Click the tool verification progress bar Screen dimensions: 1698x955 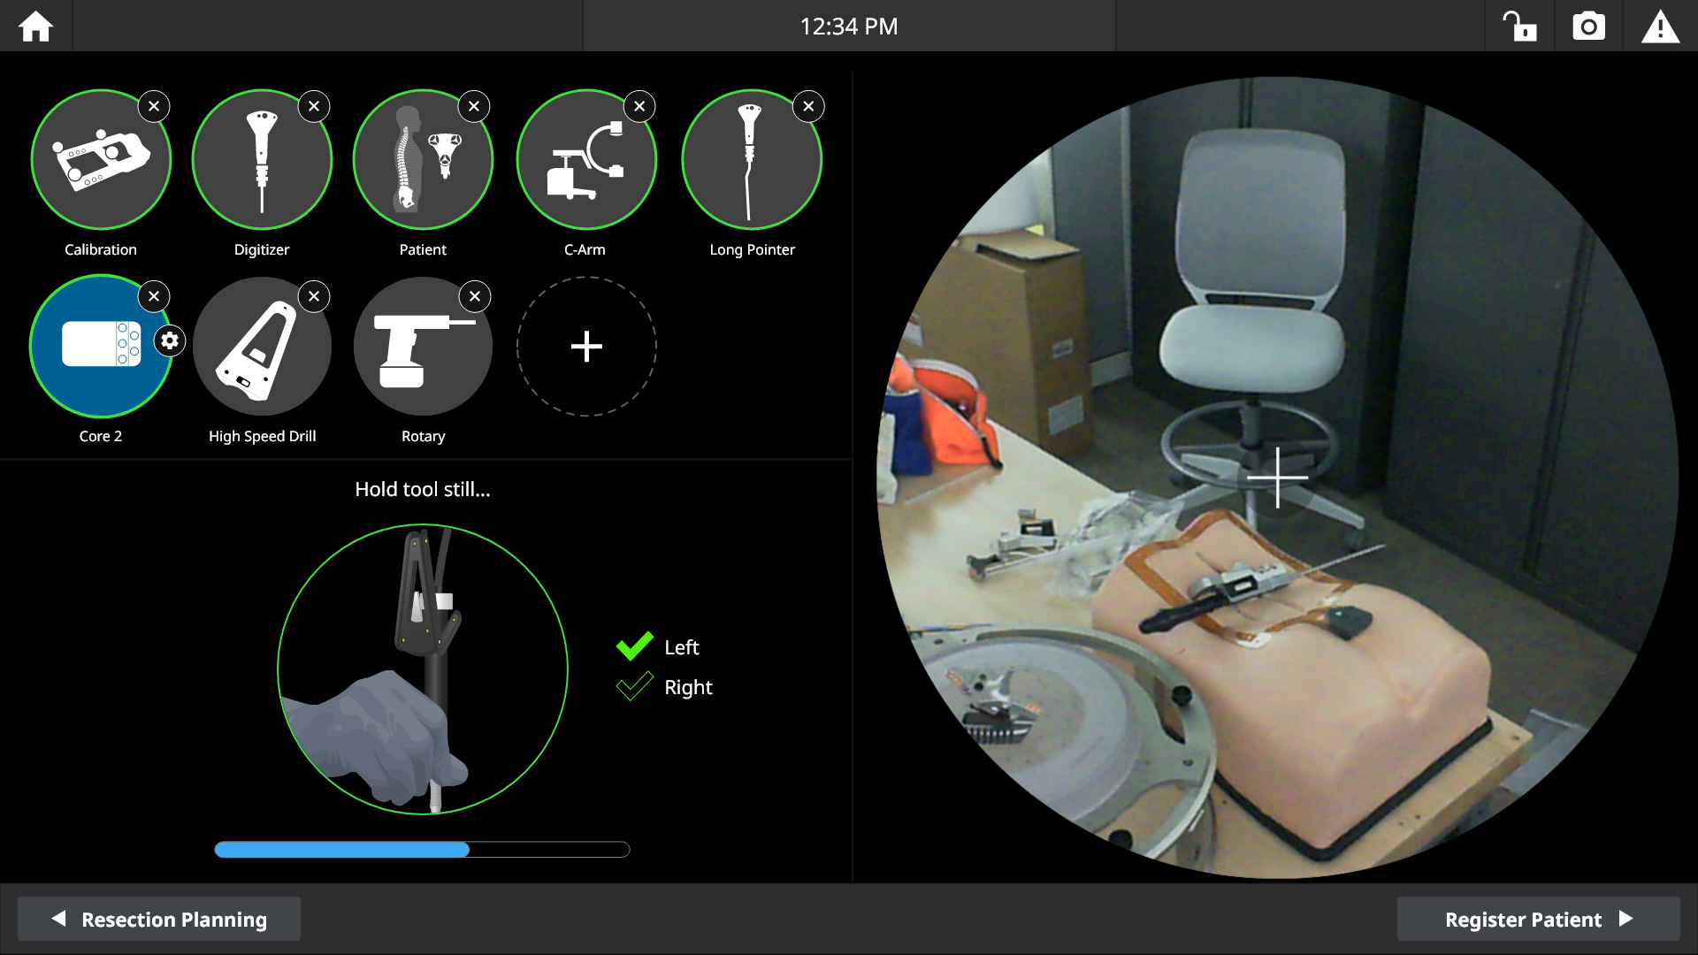[422, 850]
